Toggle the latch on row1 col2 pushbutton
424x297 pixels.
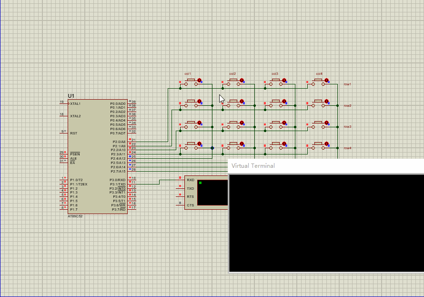point(242,81)
